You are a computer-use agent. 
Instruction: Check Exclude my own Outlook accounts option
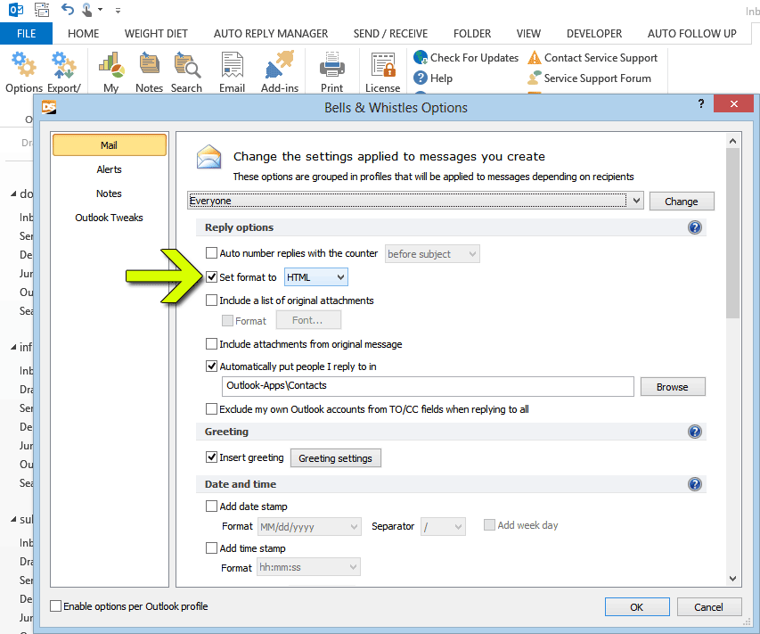(x=211, y=409)
